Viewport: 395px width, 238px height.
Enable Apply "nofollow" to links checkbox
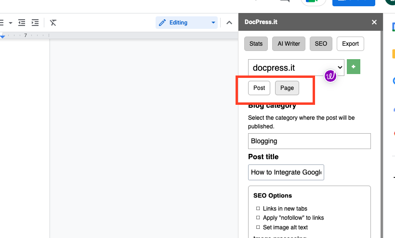pos(258,218)
